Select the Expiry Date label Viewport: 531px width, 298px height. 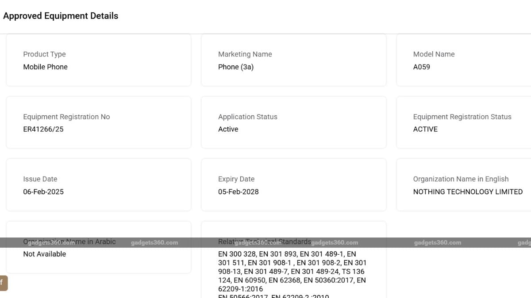pyautogui.click(x=236, y=179)
